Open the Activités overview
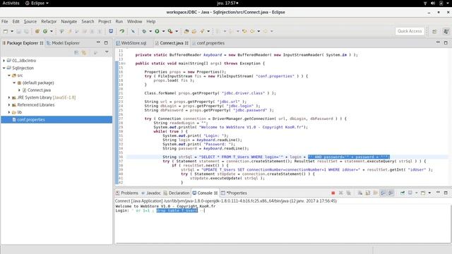The width and height of the screenshot is (452, 254). [x=11, y=3]
